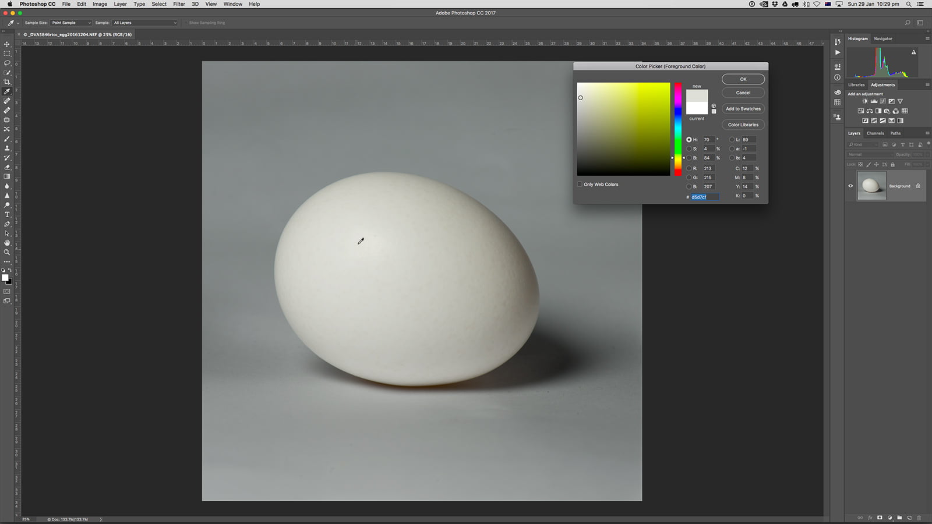Viewport: 932px width, 524px height.
Task: Switch to the Channels tab
Action: 875,133
